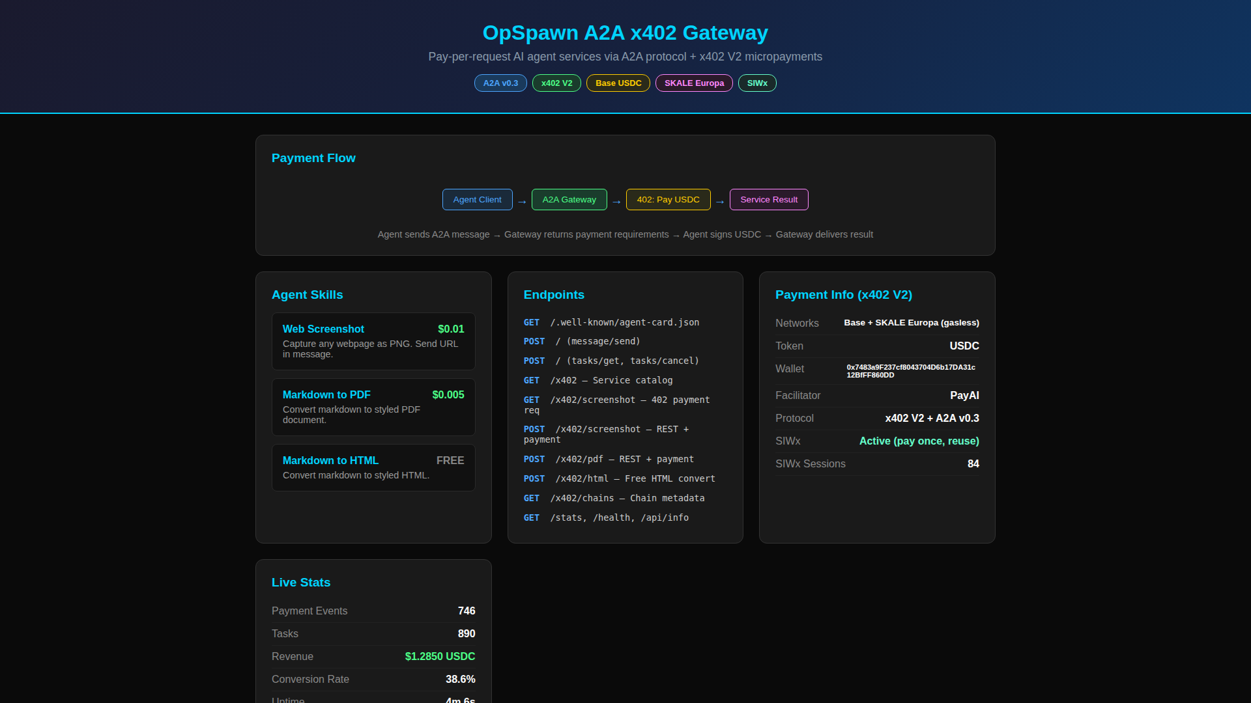Click the /.well-known/agent-card.json endpoint
The image size is (1251, 703).
pyautogui.click(x=611, y=322)
